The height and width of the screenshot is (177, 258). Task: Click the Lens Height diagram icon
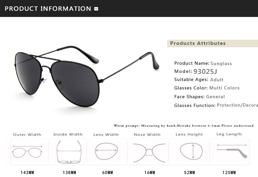[x=191, y=151]
